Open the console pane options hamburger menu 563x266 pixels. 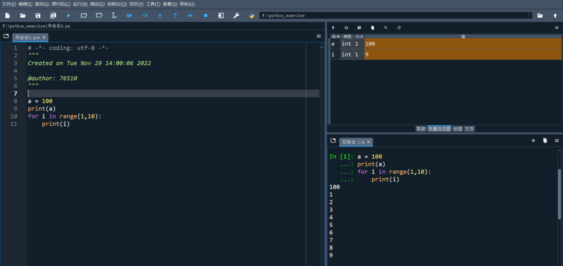tap(557, 141)
